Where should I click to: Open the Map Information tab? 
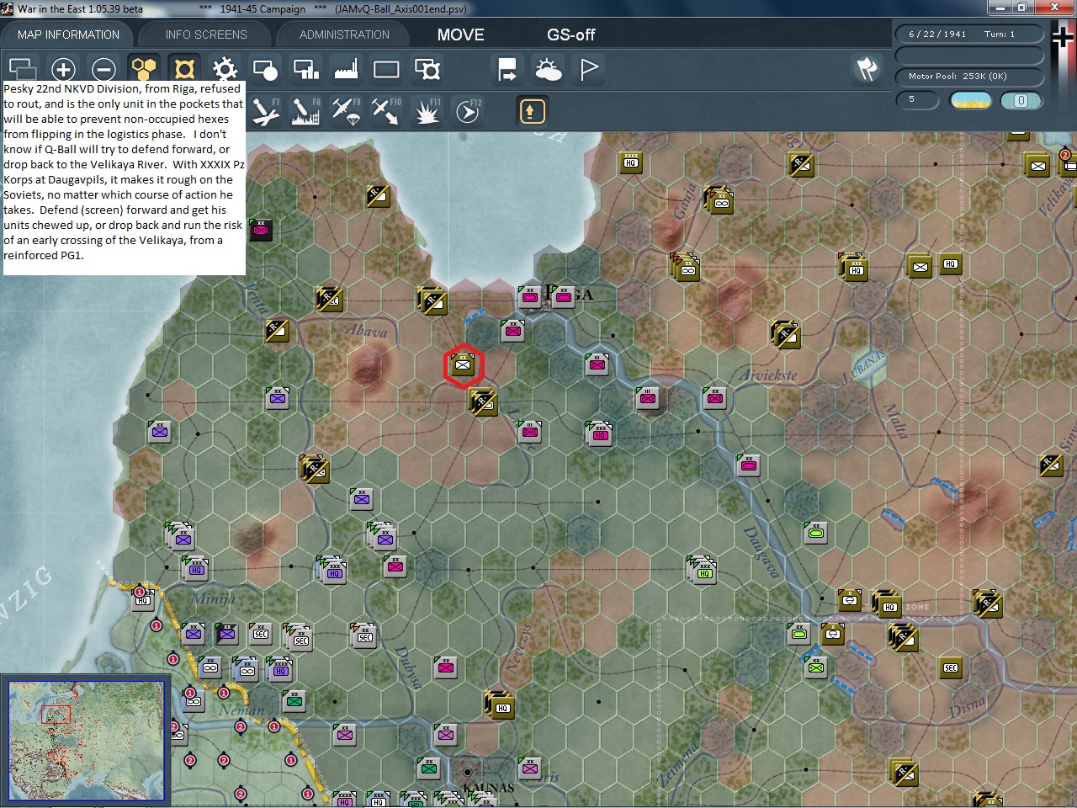click(68, 35)
